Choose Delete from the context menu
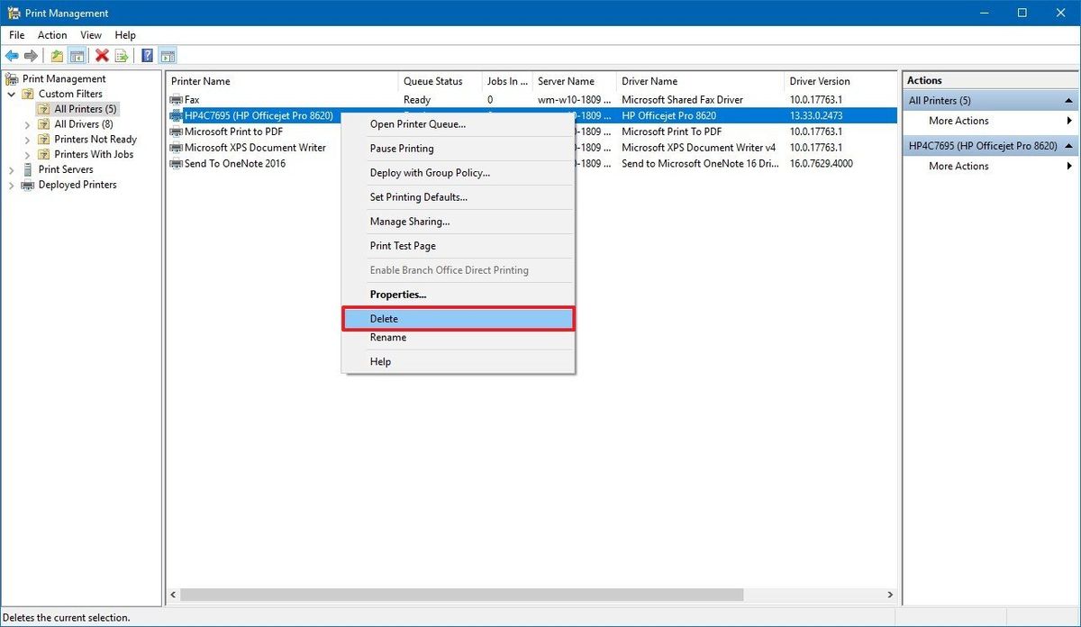The height and width of the screenshot is (627, 1081). point(384,318)
